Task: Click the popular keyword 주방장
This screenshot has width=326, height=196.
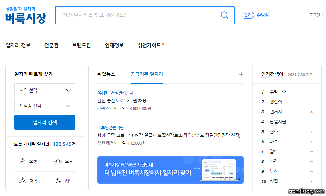Action: pos(263,15)
